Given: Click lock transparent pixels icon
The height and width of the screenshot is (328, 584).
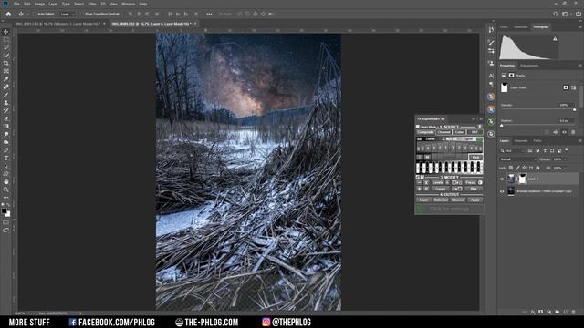Looking at the screenshot, I should pyautogui.click(x=511, y=168).
